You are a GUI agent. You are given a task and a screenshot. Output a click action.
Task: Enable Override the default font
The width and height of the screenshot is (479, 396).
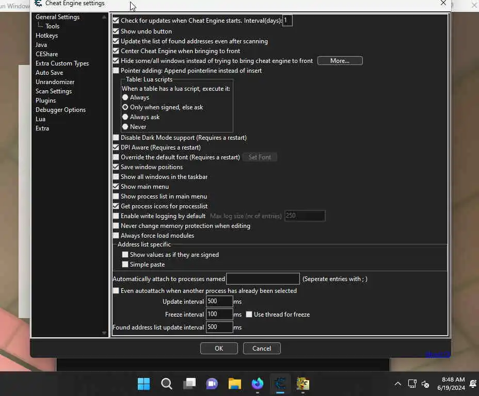coord(116,157)
